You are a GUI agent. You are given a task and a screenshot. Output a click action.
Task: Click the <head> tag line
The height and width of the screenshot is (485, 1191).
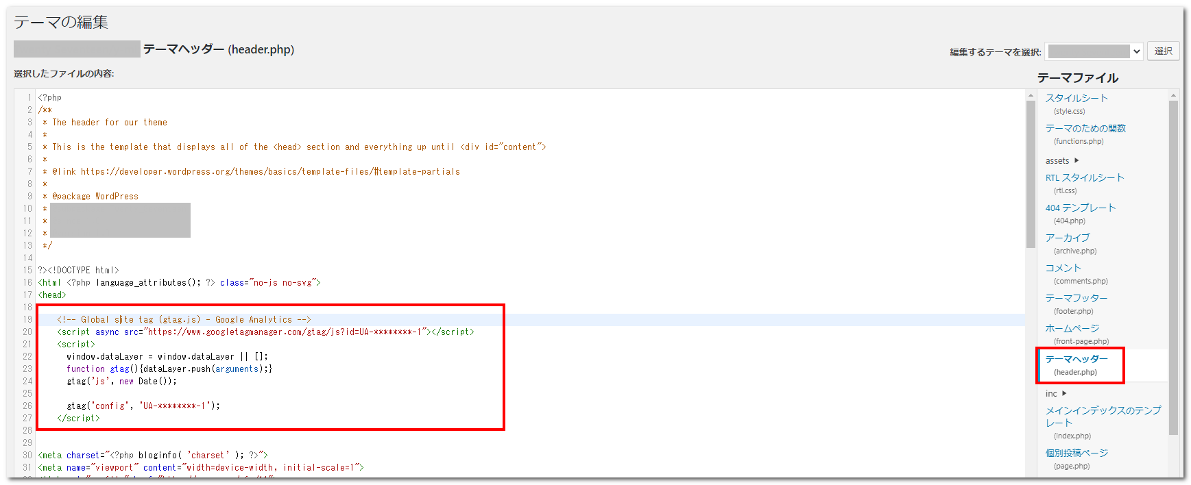point(52,295)
